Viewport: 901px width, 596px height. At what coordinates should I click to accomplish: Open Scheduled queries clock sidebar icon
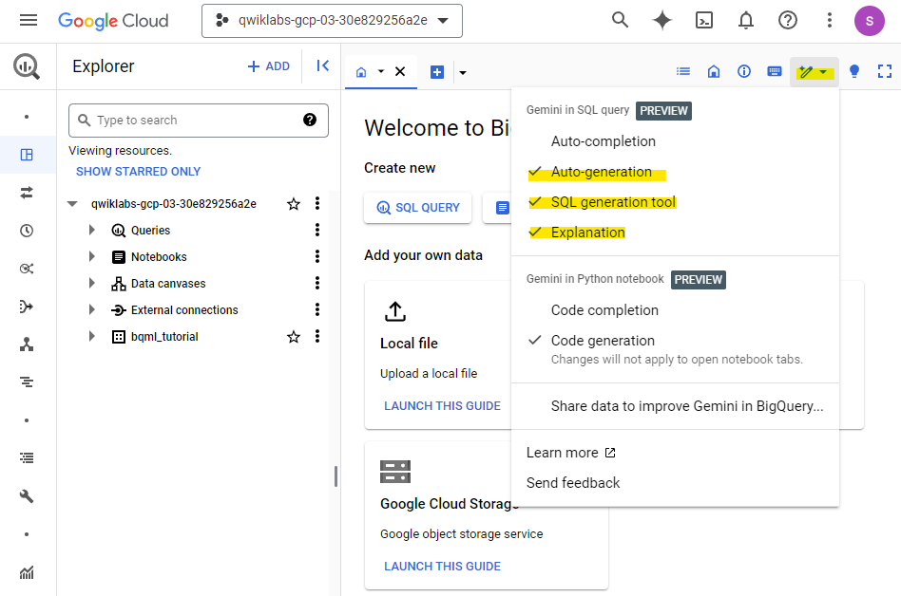click(x=27, y=231)
